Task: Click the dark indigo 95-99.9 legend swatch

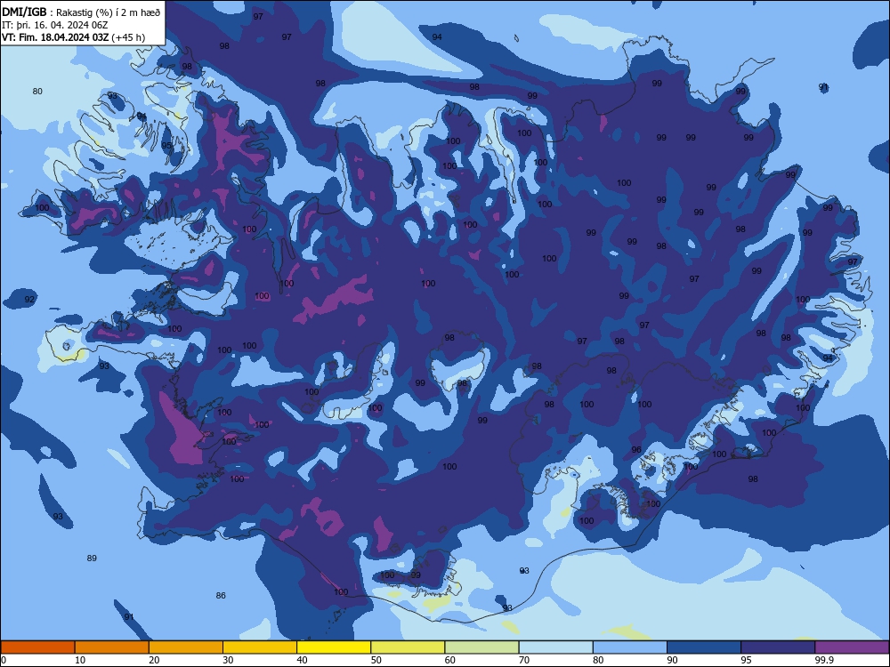Action: click(x=778, y=647)
